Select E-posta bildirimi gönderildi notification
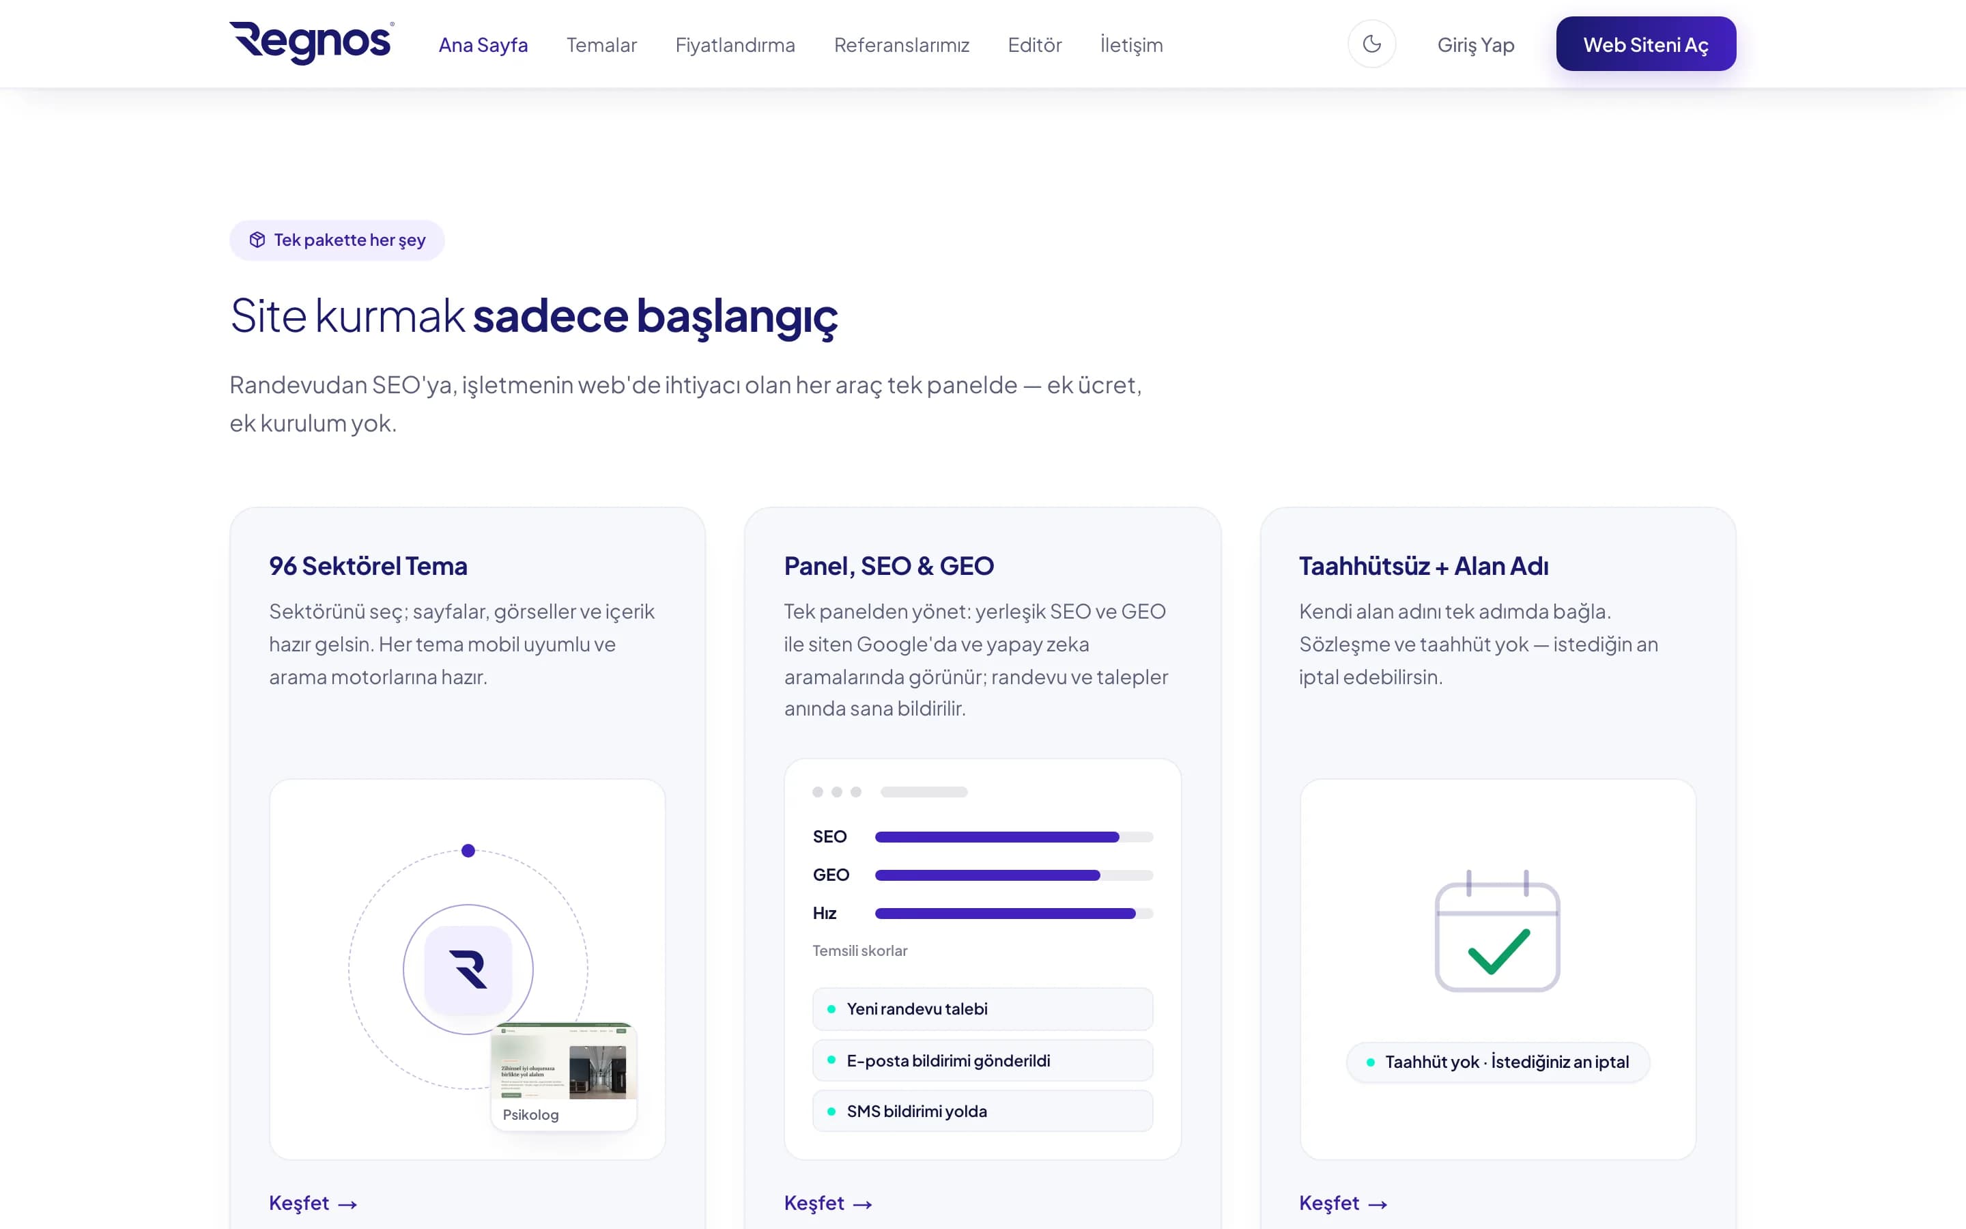This screenshot has width=1966, height=1229. tap(982, 1060)
